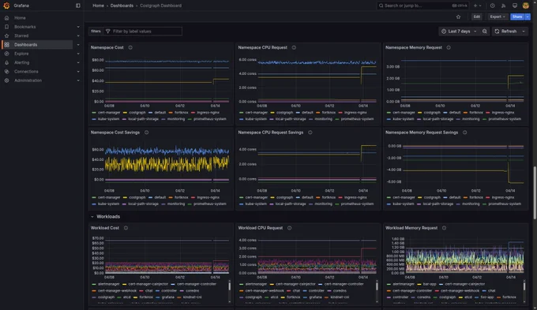Open the news feed icon

504,6
